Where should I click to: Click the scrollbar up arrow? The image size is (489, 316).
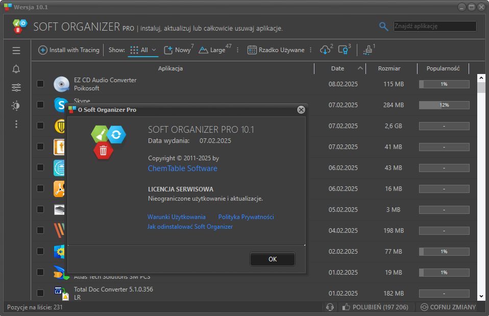(x=481, y=78)
